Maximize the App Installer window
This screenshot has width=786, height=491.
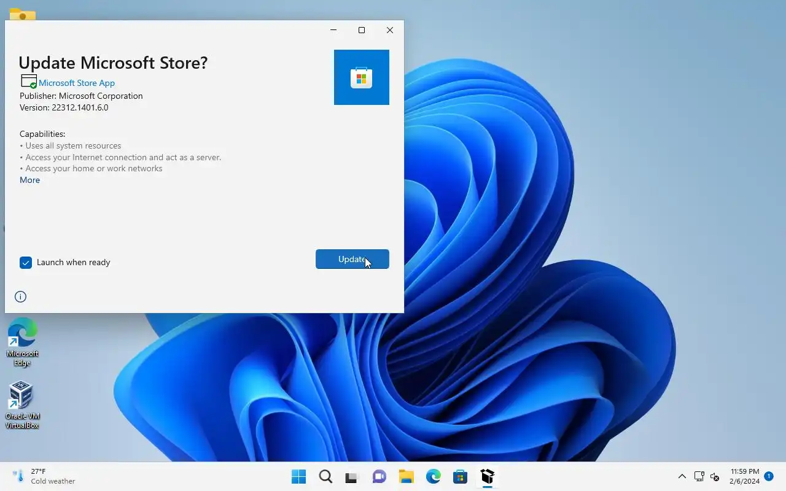(x=362, y=30)
